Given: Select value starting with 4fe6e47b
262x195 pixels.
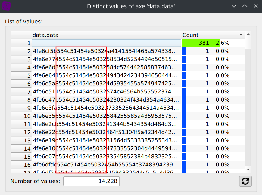Looking at the screenshot, I should click(x=106, y=100).
